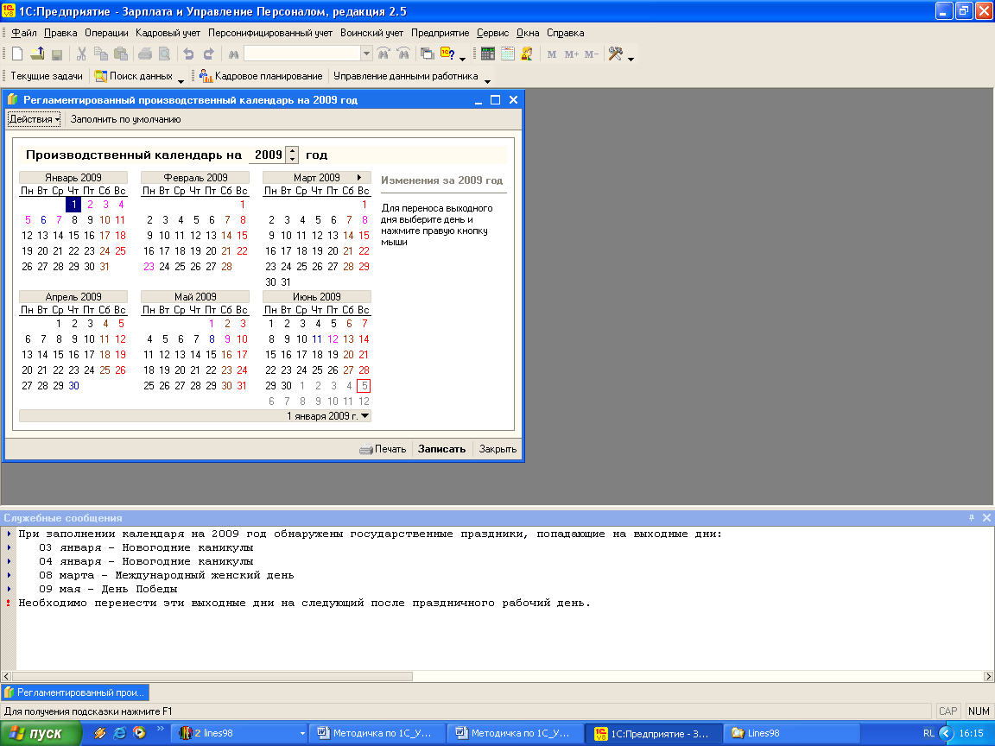Click the Print icon in main toolbar
Image resolution: width=995 pixels, height=746 pixels.
(x=145, y=54)
